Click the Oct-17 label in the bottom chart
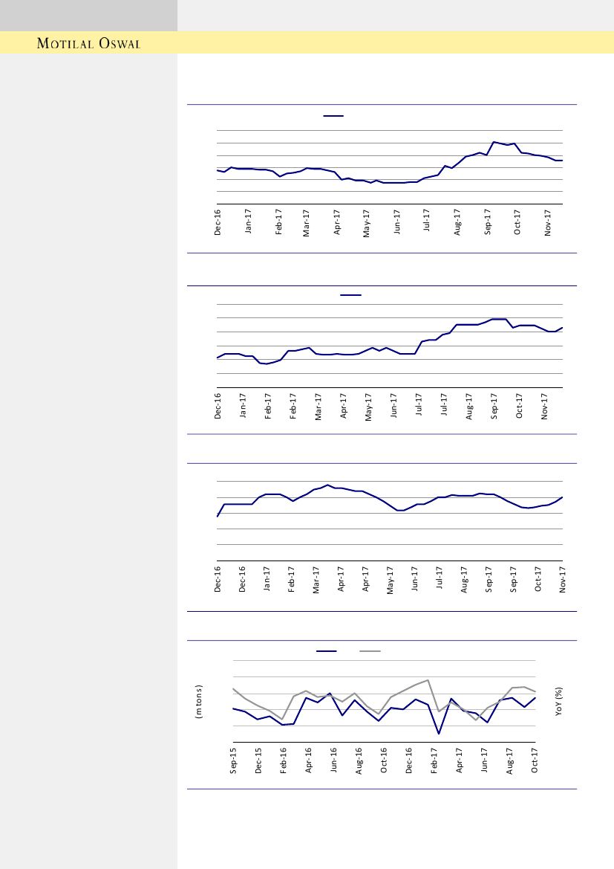 pos(535,760)
